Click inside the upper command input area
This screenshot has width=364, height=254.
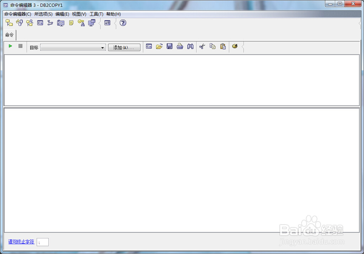[182, 80]
